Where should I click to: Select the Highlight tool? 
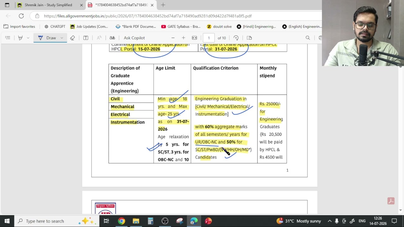point(20,38)
